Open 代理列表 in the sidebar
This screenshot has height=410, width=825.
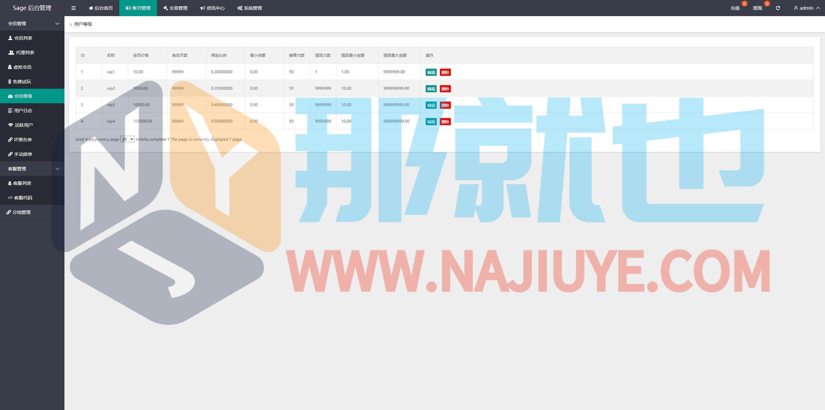(x=21, y=53)
